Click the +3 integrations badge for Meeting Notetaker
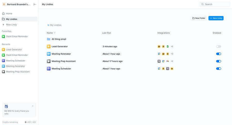 pyautogui.click(x=172, y=54)
